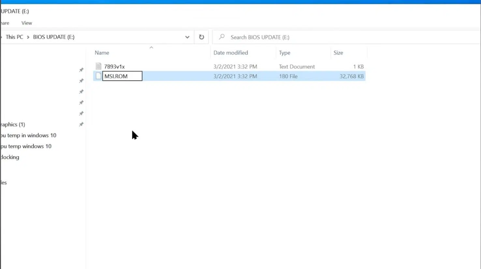Click the MSI.ROM file icon
This screenshot has width=481, height=269.
(x=98, y=76)
